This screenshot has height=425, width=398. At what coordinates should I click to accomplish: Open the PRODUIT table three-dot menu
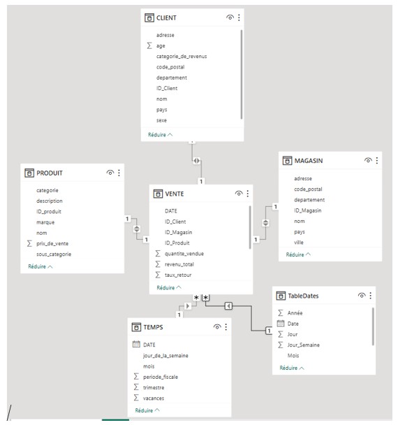pos(119,173)
